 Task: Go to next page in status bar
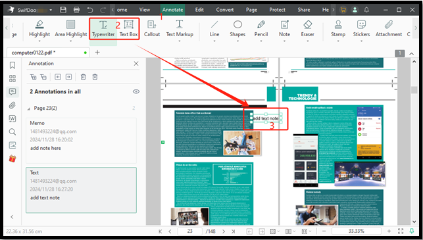point(224,231)
